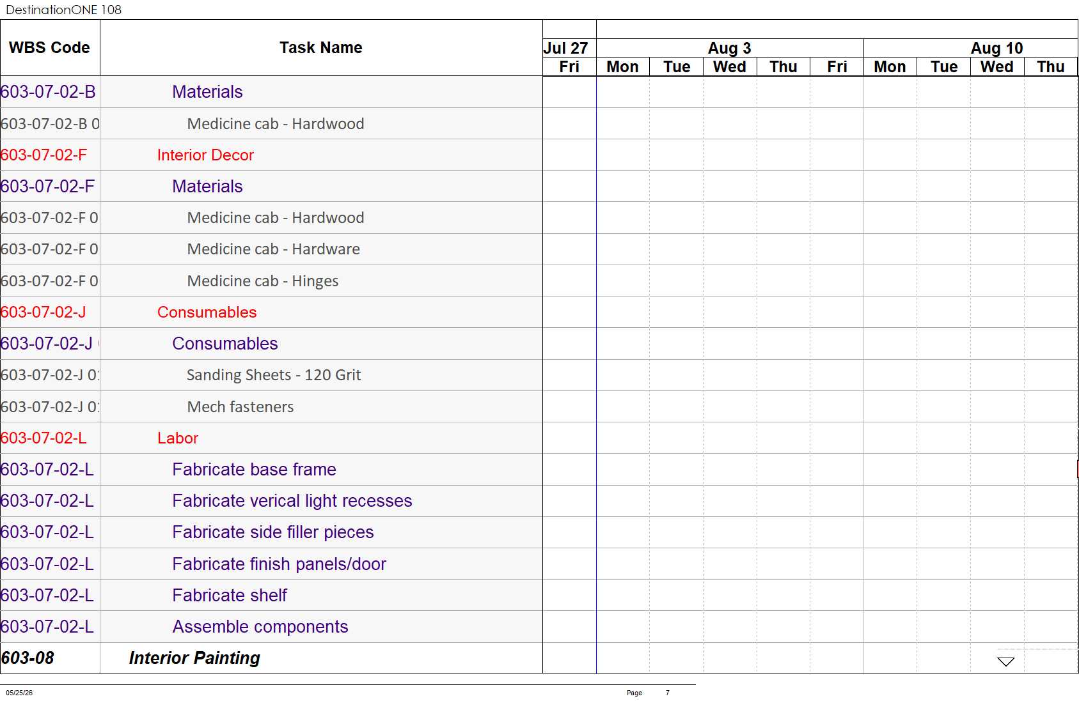Click the Mech fasteners task
Image resolution: width=1079 pixels, height=701 pixels.
coord(240,407)
